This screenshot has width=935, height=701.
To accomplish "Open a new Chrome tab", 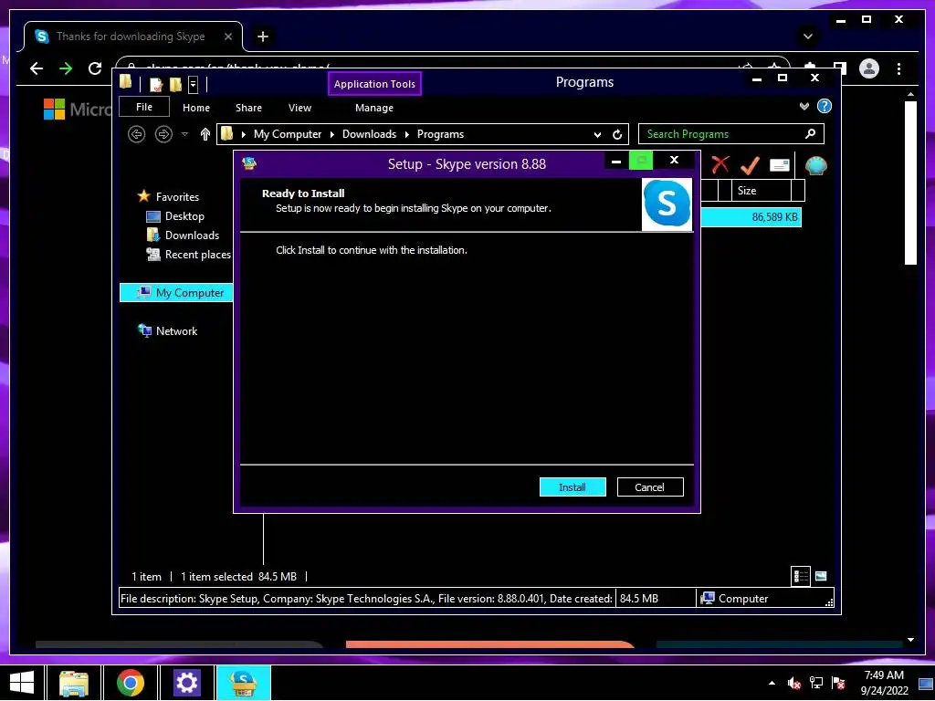I will (x=263, y=37).
